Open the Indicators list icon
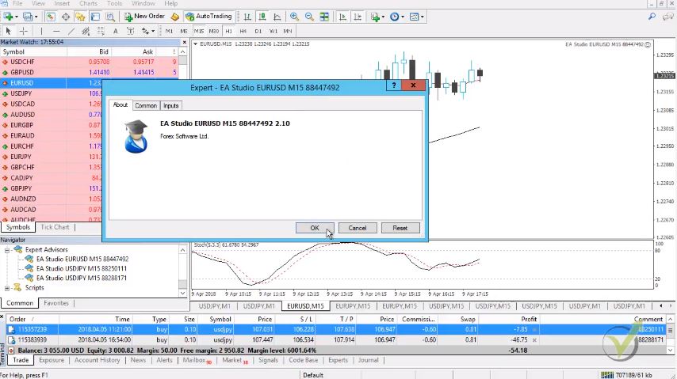 [375, 17]
